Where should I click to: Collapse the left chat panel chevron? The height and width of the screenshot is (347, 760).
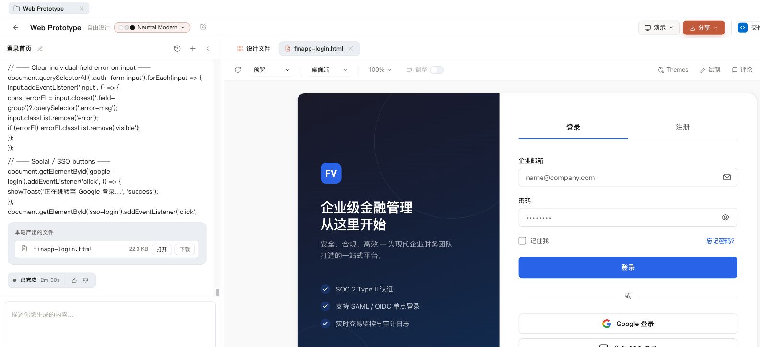pos(208,48)
